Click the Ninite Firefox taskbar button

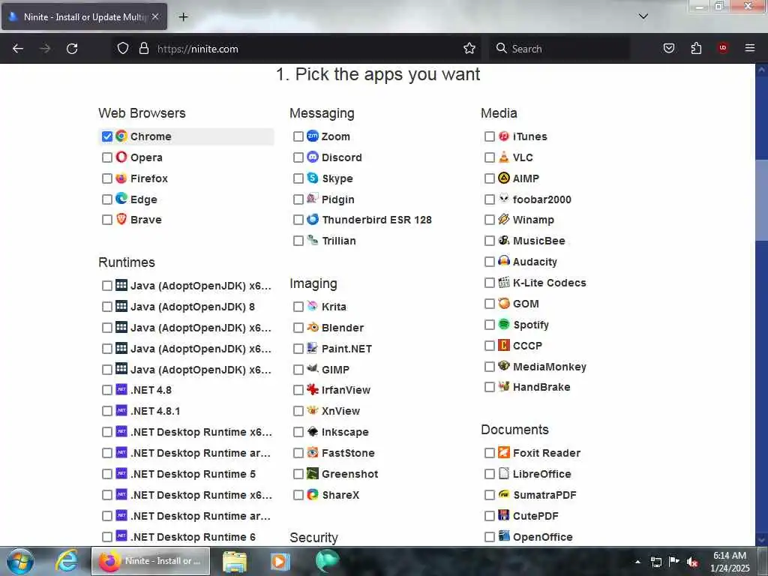[151, 561]
